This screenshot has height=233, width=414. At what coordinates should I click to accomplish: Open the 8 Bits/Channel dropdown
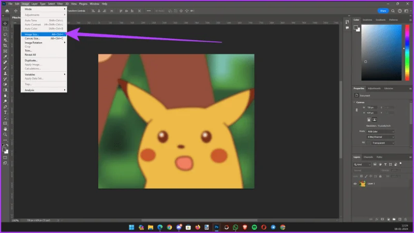click(x=380, y=137)
